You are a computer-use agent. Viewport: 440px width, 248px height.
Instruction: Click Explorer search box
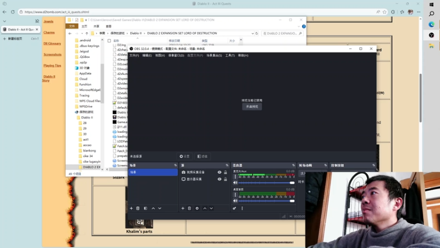coord(282,34)
